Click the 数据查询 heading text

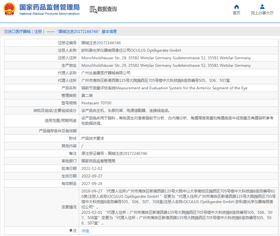click(107, 9)
